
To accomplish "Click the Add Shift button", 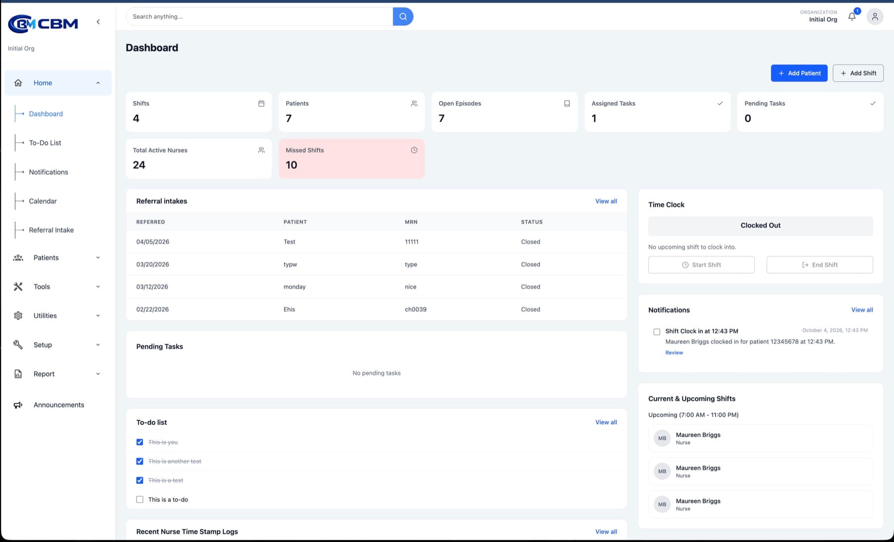I will click(x=858, y=73).
